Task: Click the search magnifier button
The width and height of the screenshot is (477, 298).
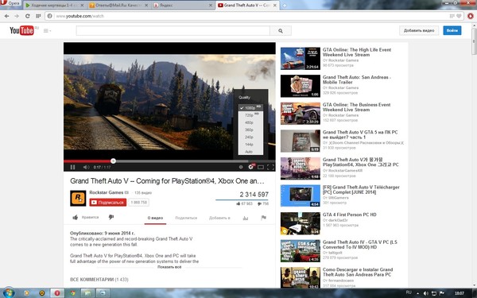Action: click(280, 31)
